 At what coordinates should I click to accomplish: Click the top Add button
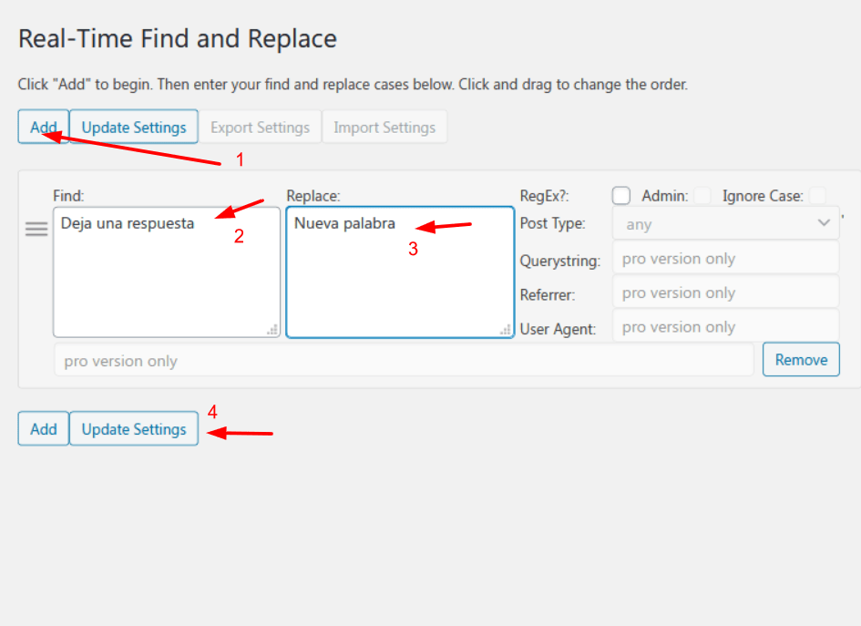point(44,127)
